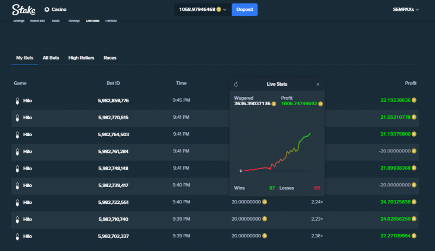
Task: Click the Losses count 89
Action: (317, 188)
